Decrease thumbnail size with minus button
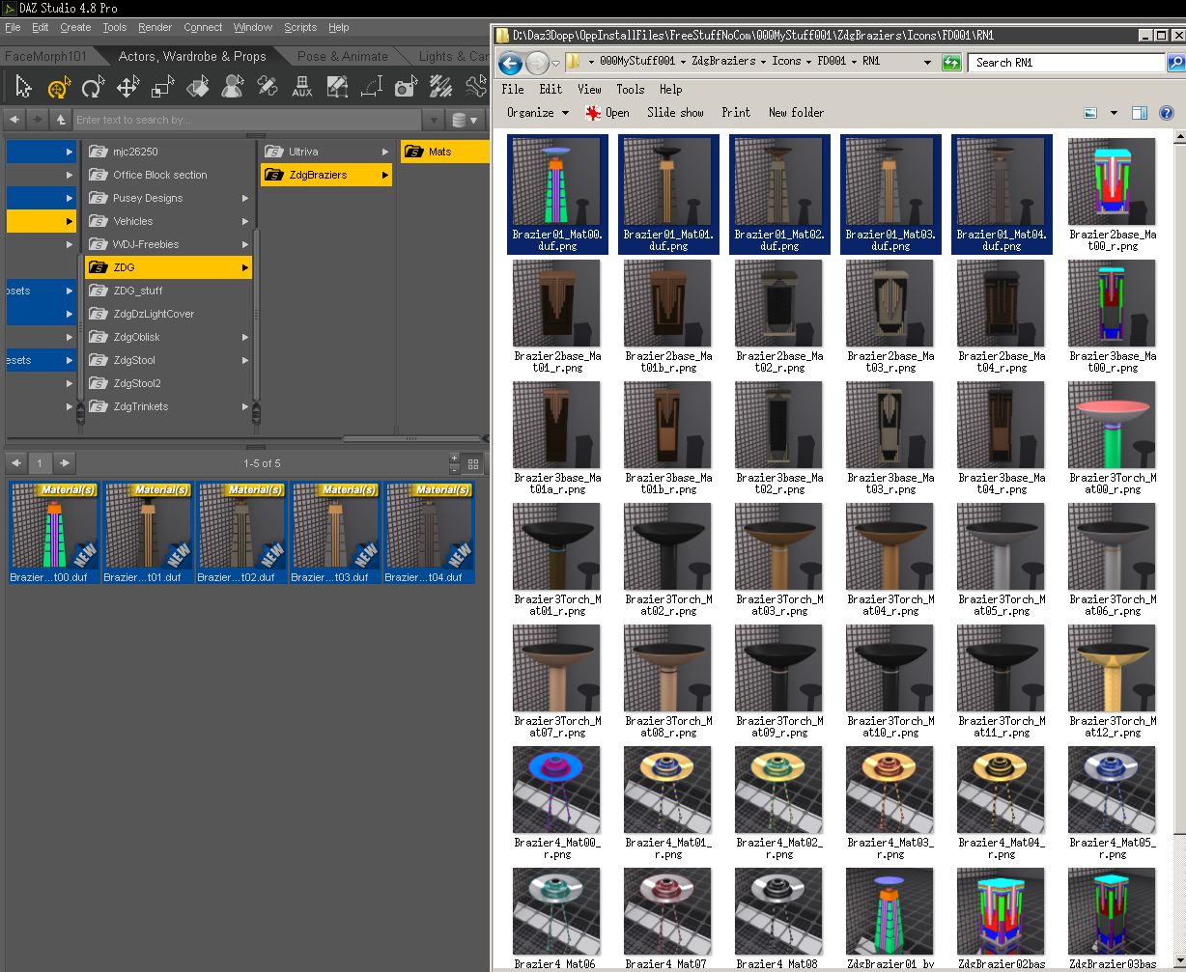Viewport: 1186px width, 972px height. click(x=455, y=469)
